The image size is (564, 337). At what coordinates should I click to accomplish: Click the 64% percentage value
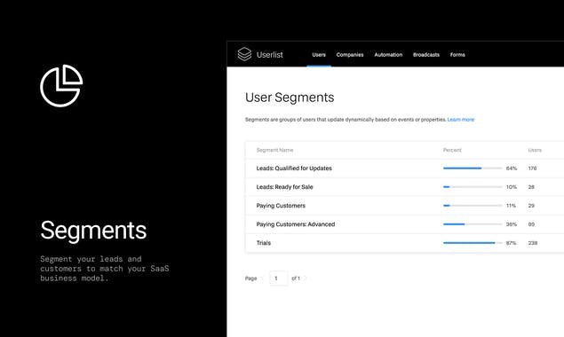click(511, 168)
